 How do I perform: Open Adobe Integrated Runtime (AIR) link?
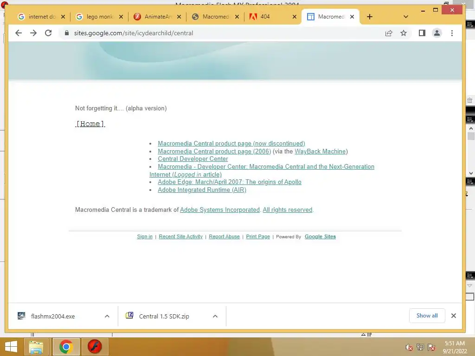click(202, 190)
